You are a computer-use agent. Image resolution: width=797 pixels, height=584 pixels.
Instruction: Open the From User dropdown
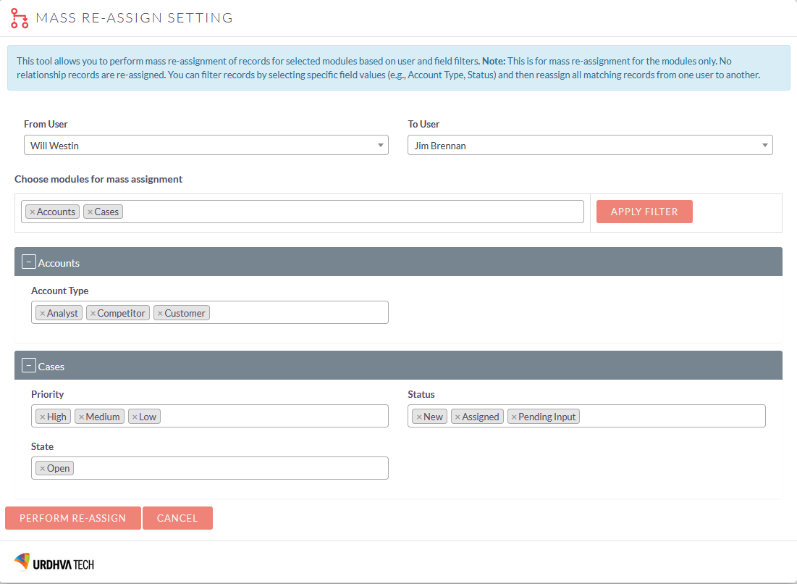click(x=380, y=145)
